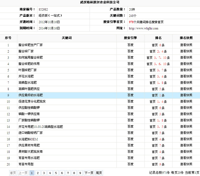The width and height of the screenshot is (200, 176).
Task: Open 查看快照 for 叶面锌肥厂家
Action: pos(186,70)
